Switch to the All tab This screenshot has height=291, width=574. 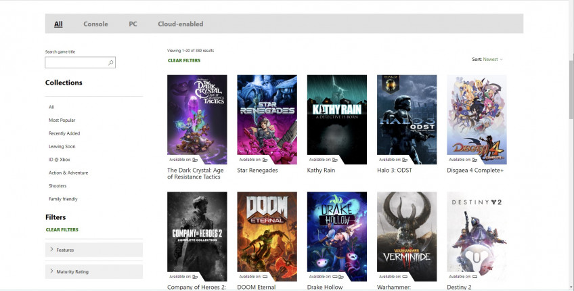(58, 24)
